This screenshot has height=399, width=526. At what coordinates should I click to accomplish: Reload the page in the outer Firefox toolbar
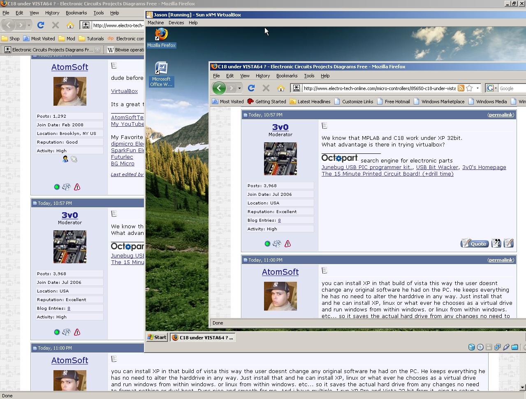41,26
